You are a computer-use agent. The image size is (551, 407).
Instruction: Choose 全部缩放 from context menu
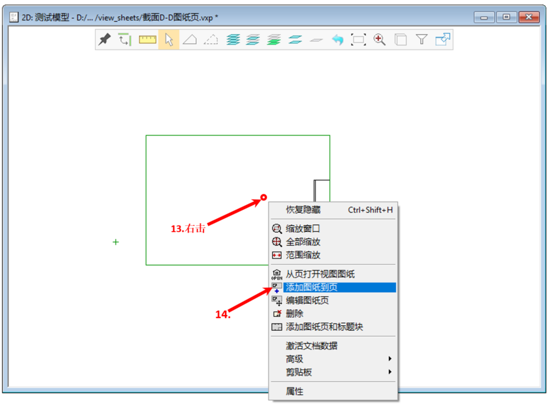click(333, 242)
